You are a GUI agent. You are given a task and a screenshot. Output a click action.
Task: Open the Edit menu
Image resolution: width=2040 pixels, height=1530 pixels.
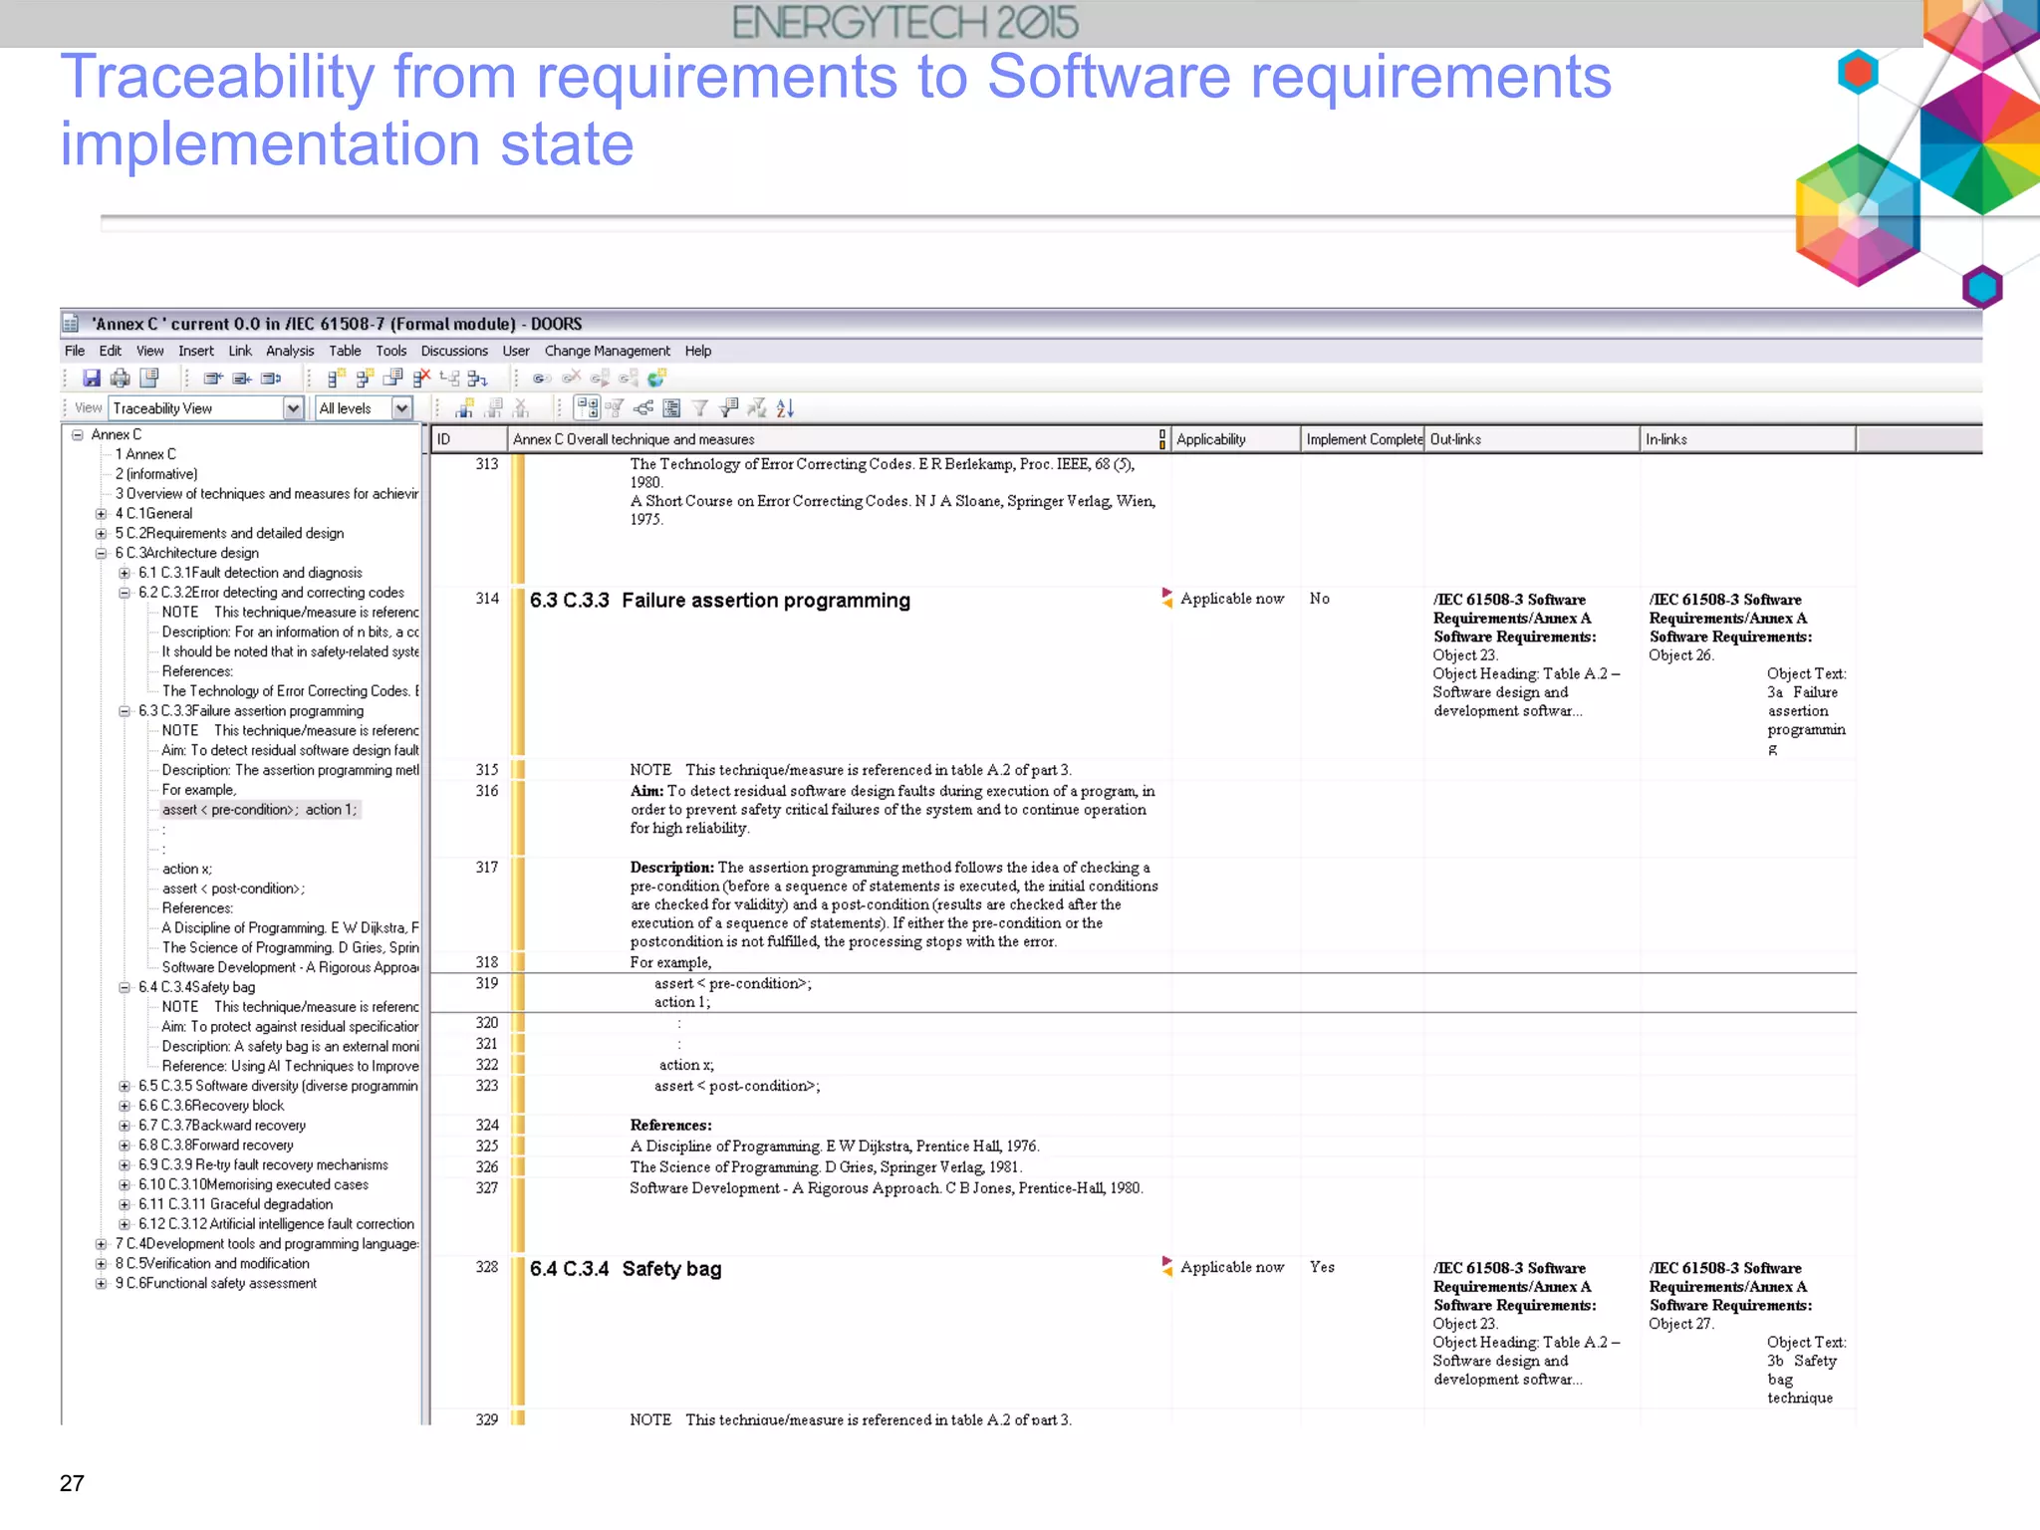pos(110,351)
